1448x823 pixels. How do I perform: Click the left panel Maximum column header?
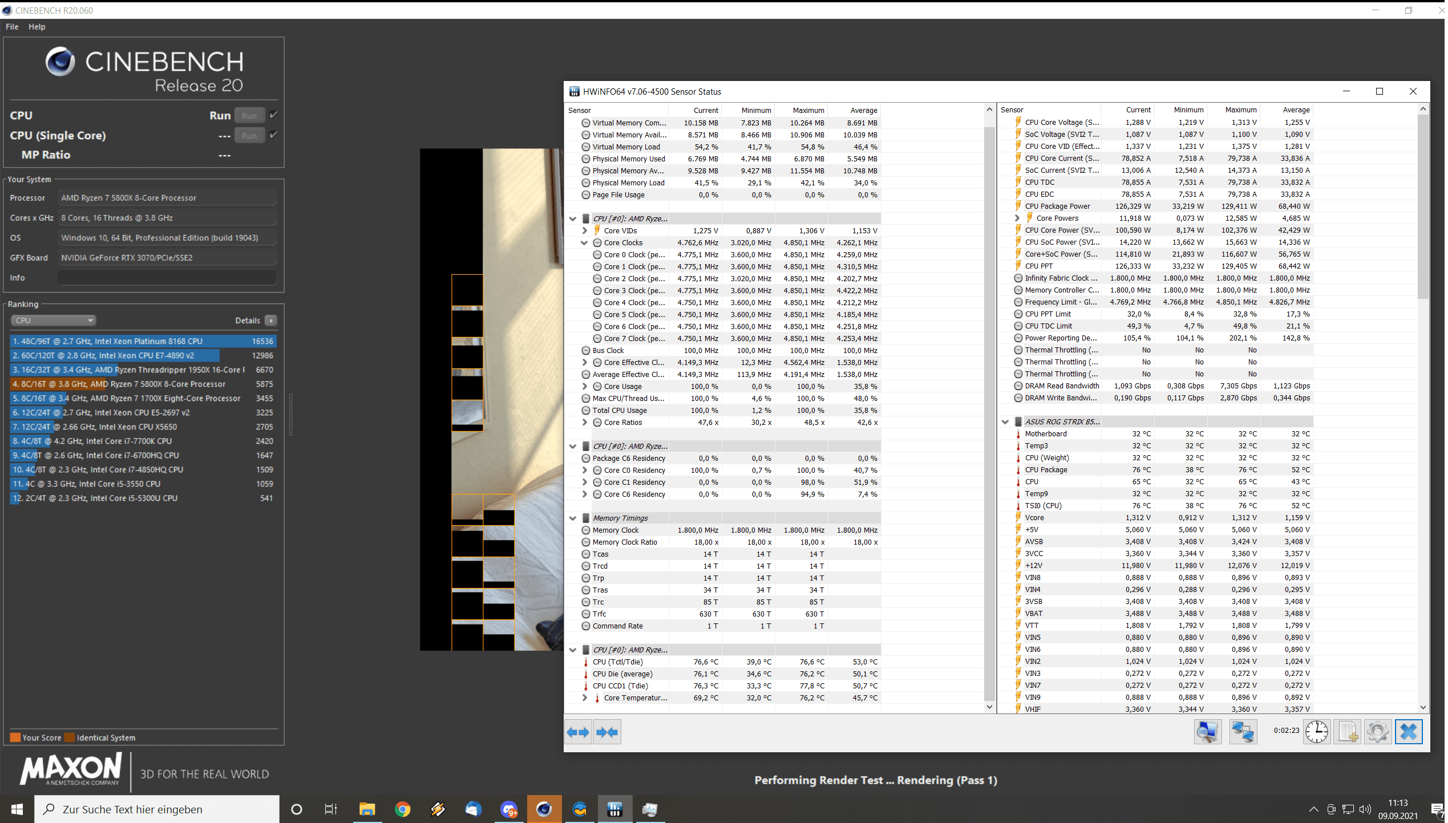point(800,110)
